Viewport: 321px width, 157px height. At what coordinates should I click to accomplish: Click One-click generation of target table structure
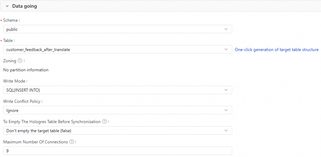pos(276,50)
